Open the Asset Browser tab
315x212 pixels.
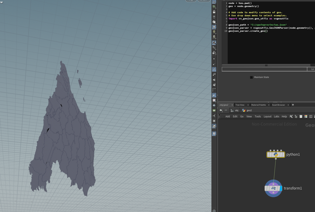tap(279, 105)
